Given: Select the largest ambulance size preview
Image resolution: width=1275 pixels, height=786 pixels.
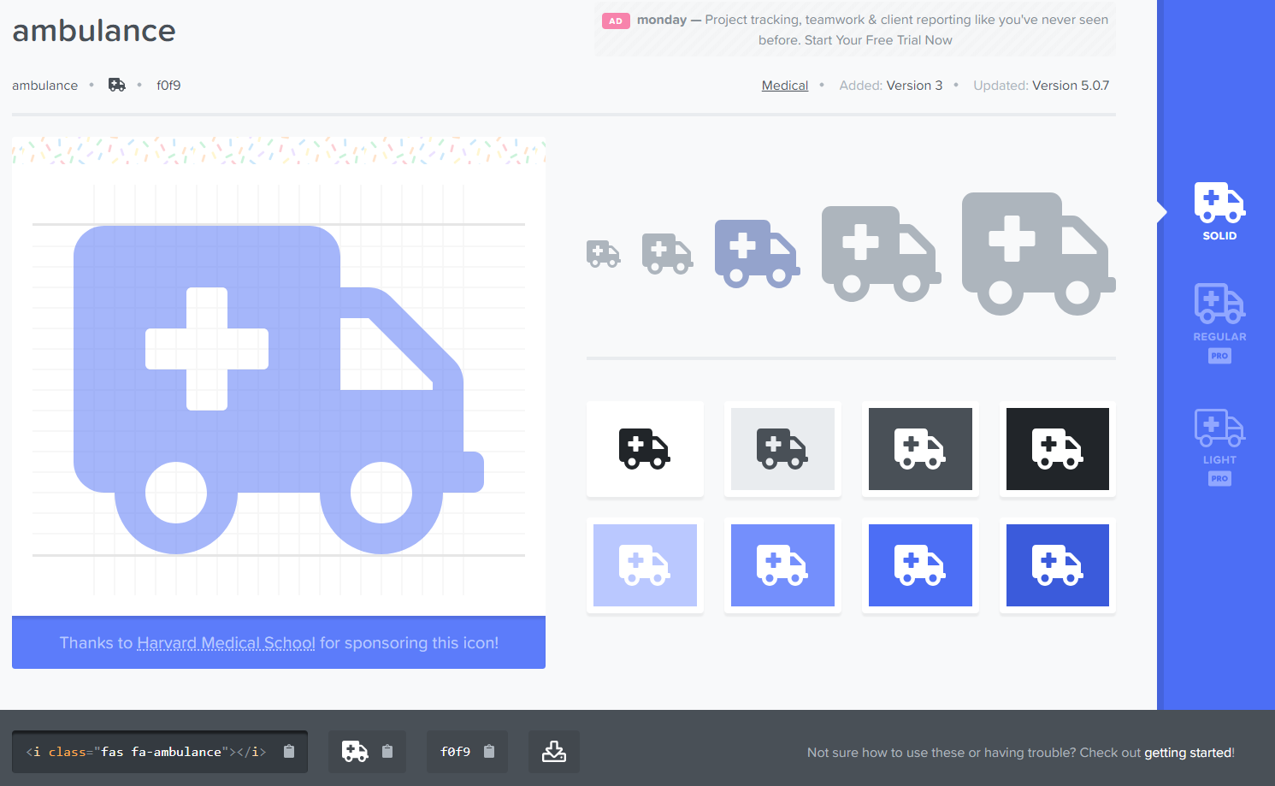Looking at the screenshot, I should click(1037, 254).
